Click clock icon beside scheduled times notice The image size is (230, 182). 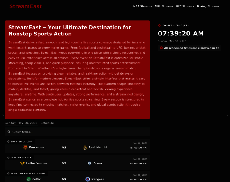tap(161, 48)
